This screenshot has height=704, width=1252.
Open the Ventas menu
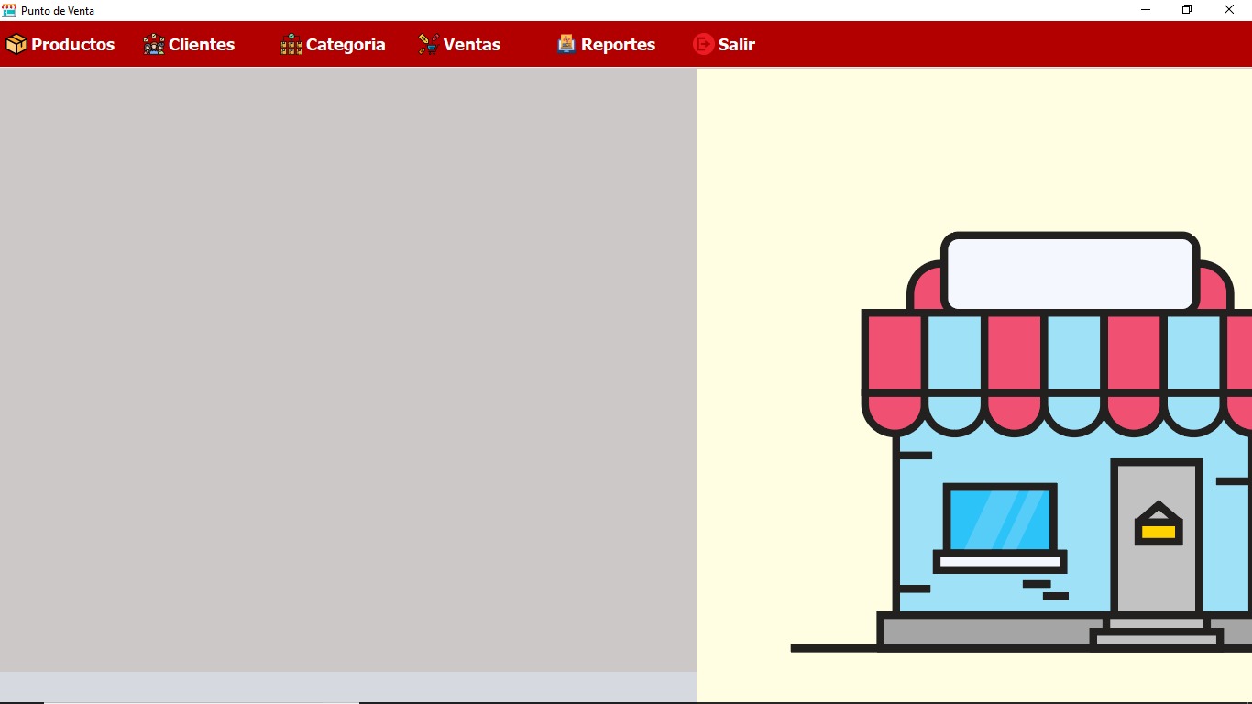coord(459,44)
